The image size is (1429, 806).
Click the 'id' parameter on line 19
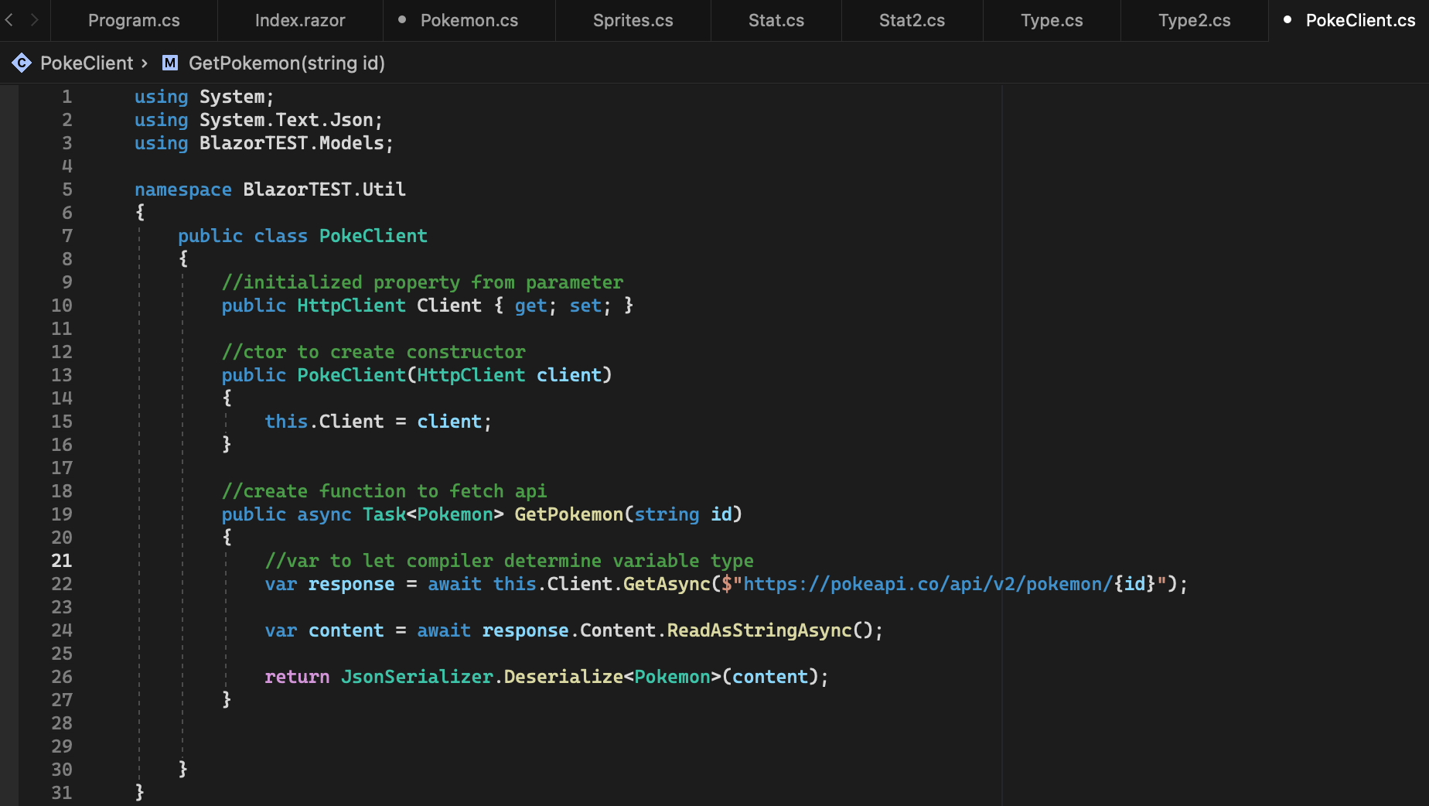pyautogui.click(x=721, y=514)
